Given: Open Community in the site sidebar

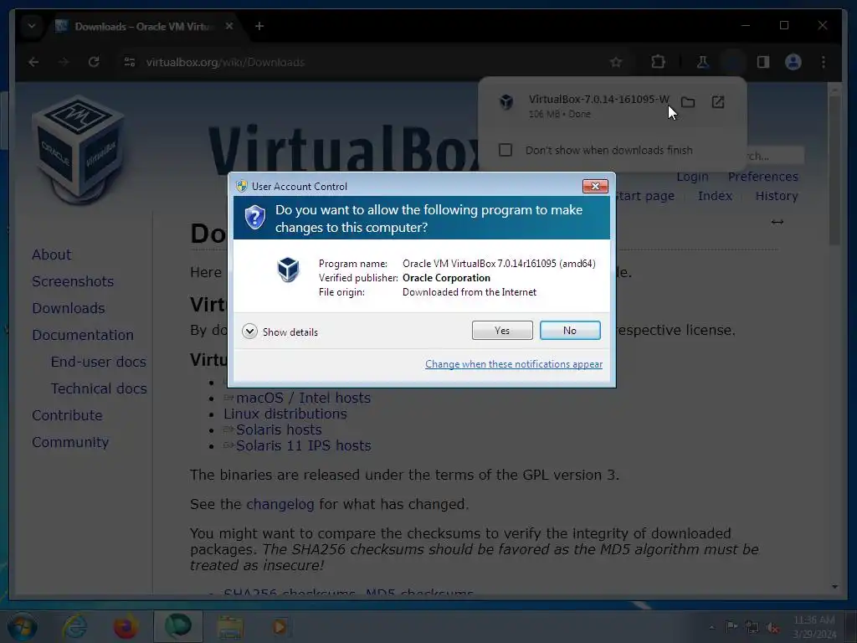Looking at the screenshot, I should 70,442.
